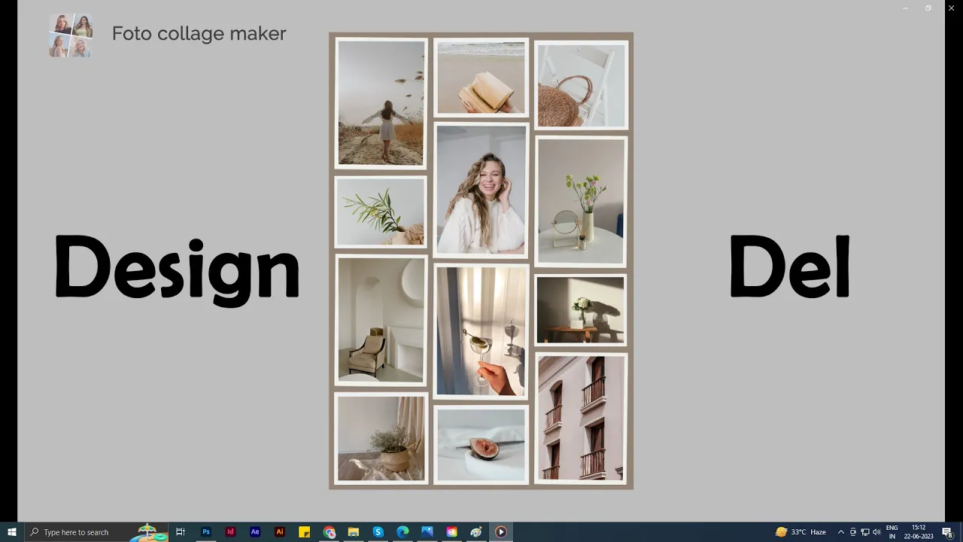Screen dimensions: 963x542
Task: Minimize the video player window
Action: coord(905,8)
